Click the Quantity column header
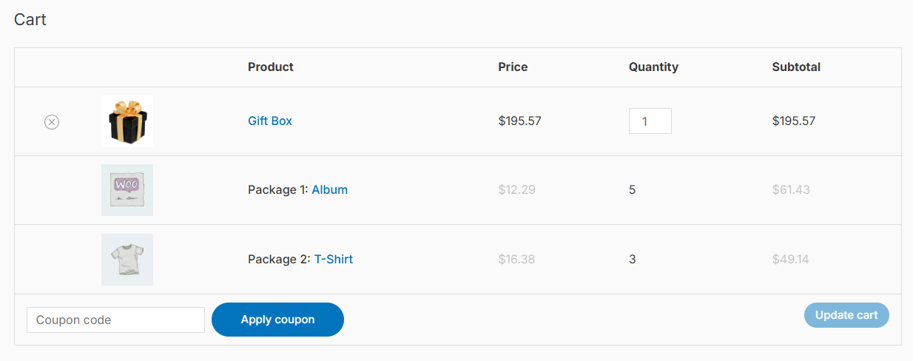The height and width of the screenshot is (361, 913). click(653, 67)
